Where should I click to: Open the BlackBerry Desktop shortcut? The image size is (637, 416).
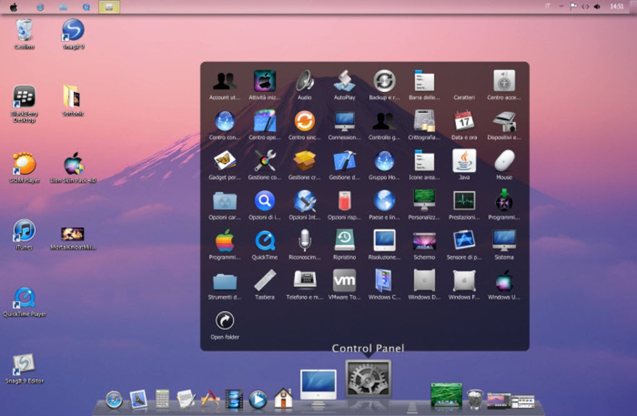(x=24, y=104)
